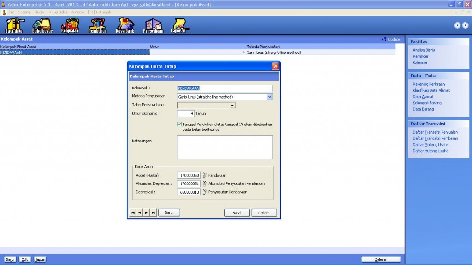Open the Tutup Buku menu
The height and width of the screenshot is (265, 472).
pyautogui.click(x=57, y=12)
